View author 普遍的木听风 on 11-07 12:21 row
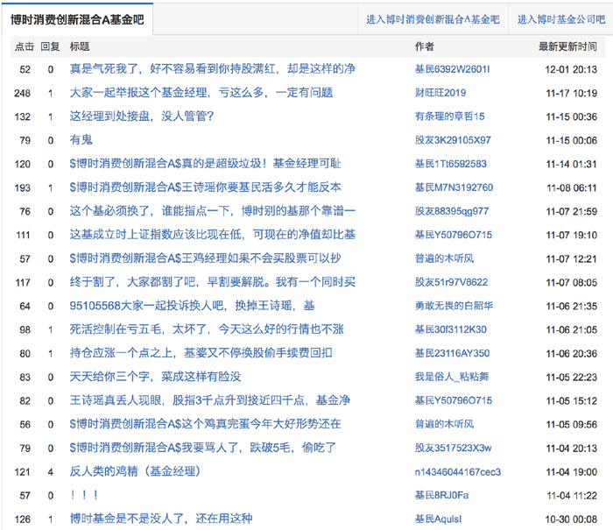Viewport: 613px width, 530px height. coord(444,258)
